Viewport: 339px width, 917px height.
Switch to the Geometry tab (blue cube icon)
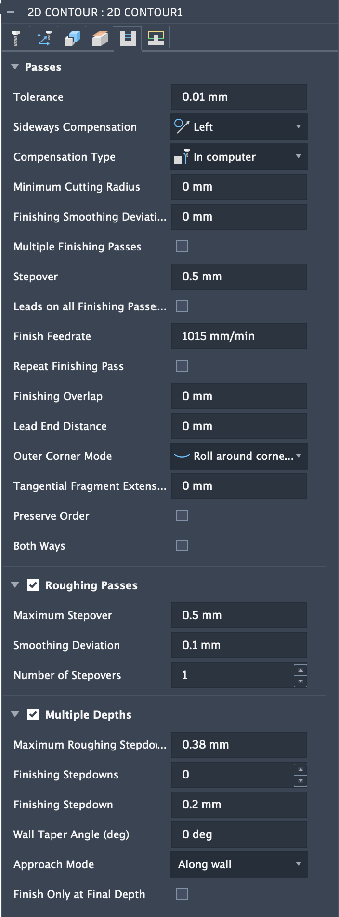tap(72, 38)
